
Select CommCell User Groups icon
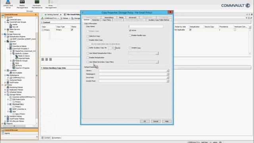pyautogui.click(x=8, y=22)
